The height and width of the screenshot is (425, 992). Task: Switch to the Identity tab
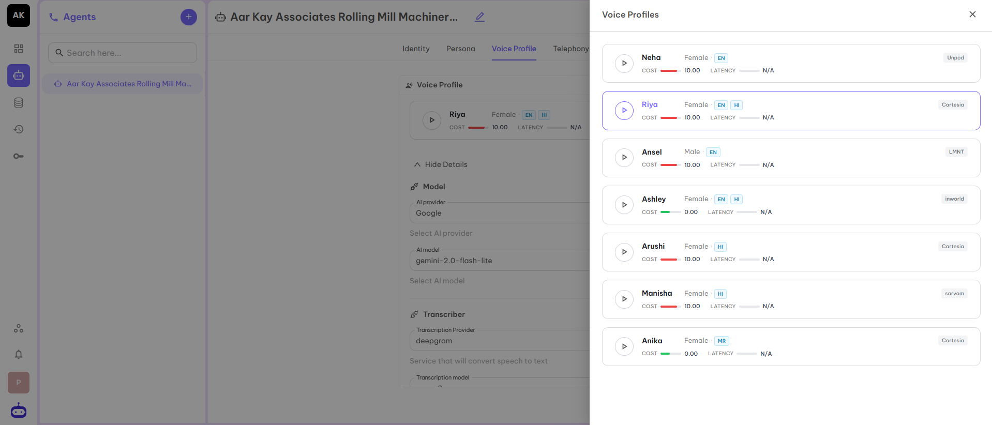[x=416, y=49]
